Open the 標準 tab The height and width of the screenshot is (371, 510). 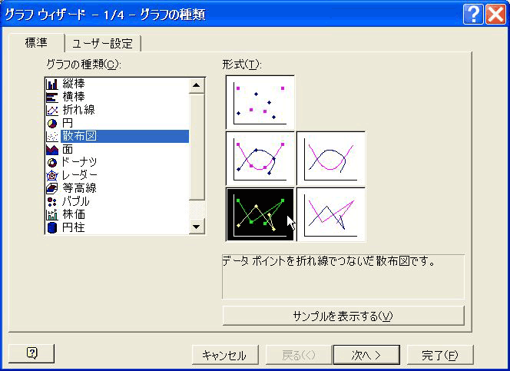pos(37,43)
